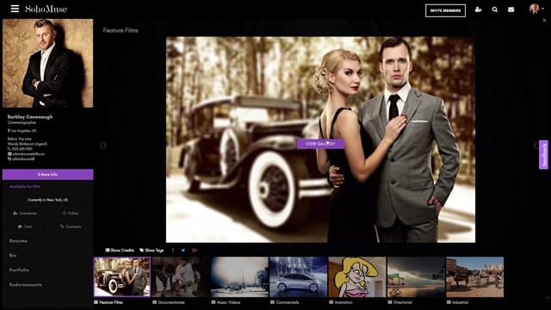This screenshot has height=310, width=551.
Task: Select the Feature Films thumbnail
Action: pyautogui.click(x=122, y=277)
